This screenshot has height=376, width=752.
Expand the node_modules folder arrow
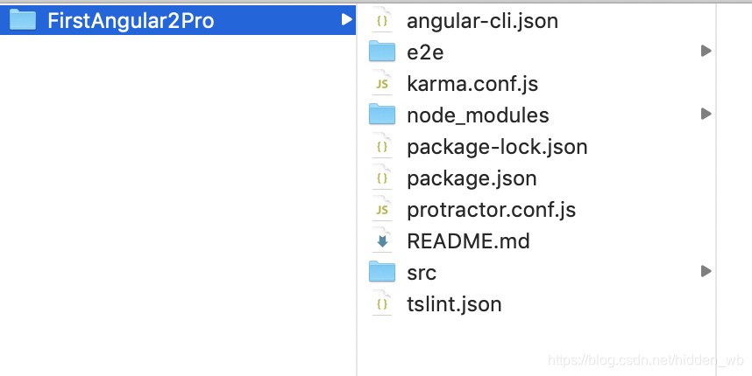[706, 114]
